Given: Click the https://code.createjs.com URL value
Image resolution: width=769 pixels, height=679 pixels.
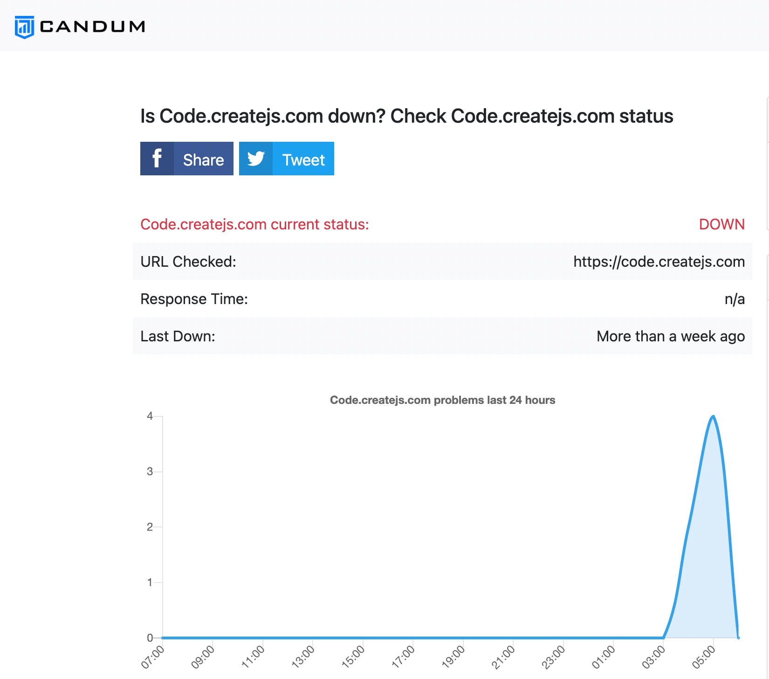Looking at the screenshot, I should coord(659,262).
